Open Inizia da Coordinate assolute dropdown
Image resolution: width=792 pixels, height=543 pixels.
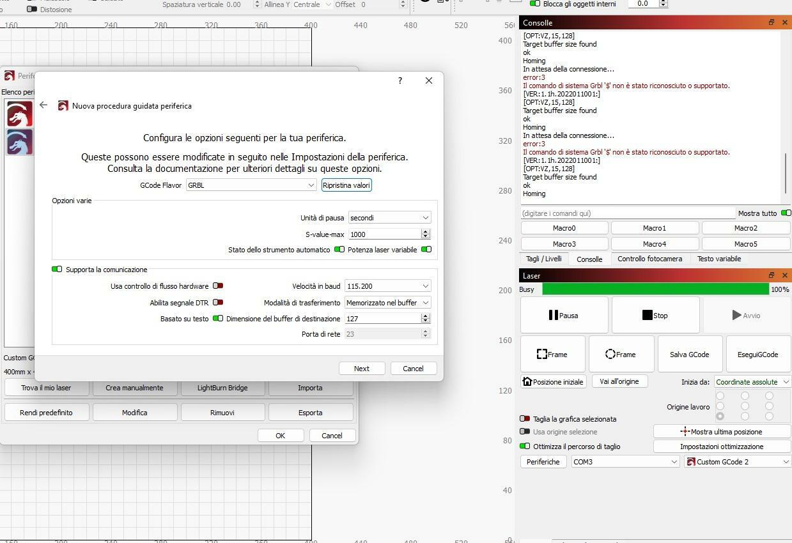(752, 382)
